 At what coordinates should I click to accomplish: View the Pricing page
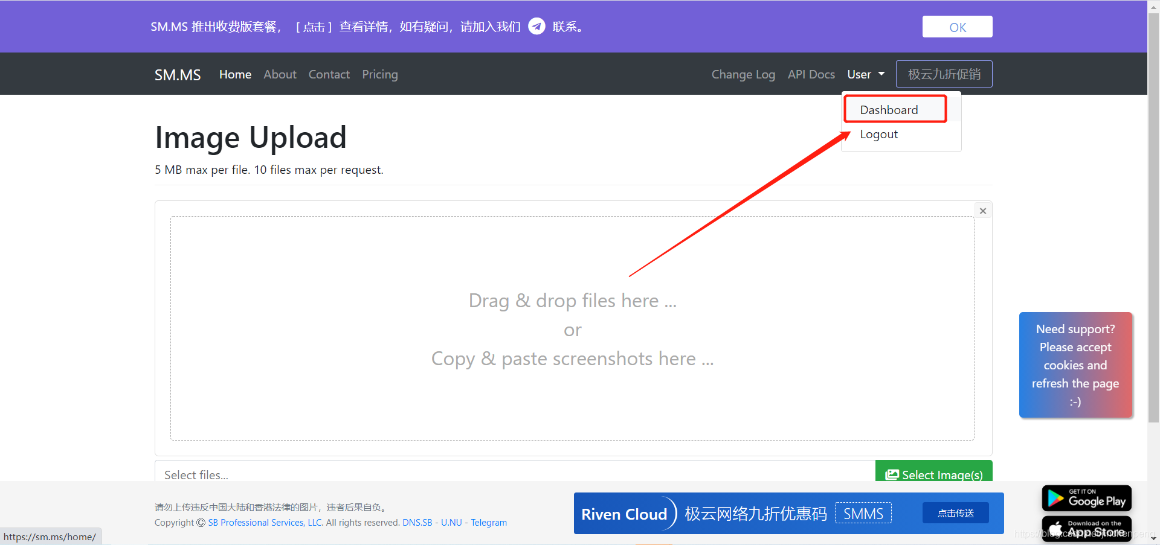[380, 74]
